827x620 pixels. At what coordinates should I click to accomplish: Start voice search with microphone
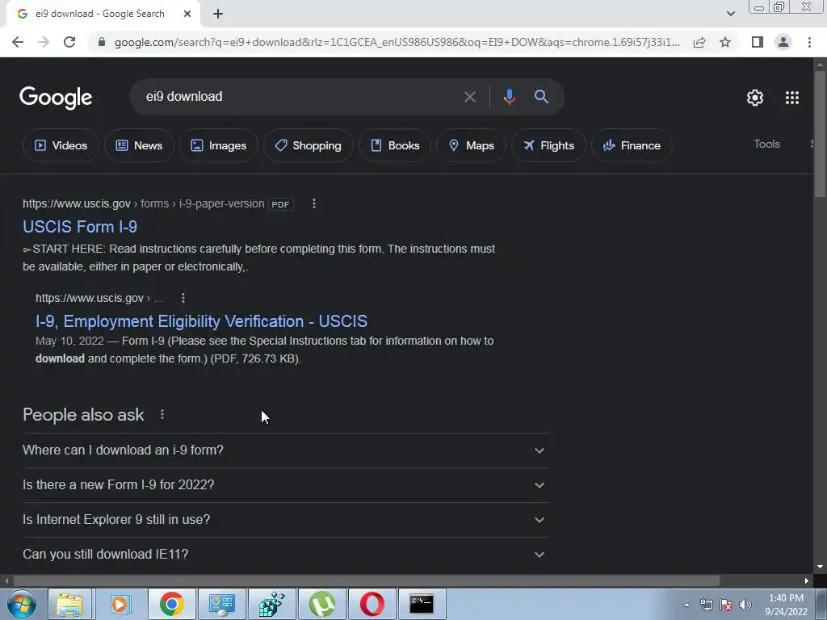point(509,97)
